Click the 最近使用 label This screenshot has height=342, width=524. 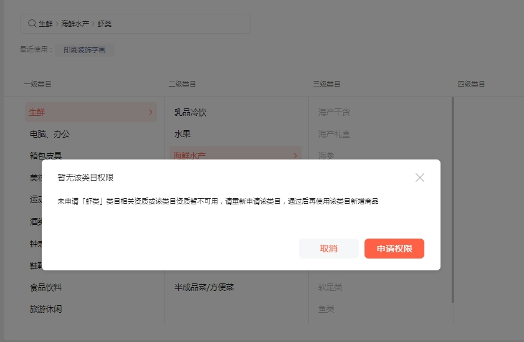point(36,49)
